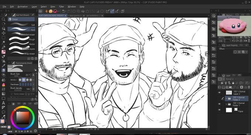251x135 pixels.
Task: Toggle the tool property lock icon
Action: point(35,70)
